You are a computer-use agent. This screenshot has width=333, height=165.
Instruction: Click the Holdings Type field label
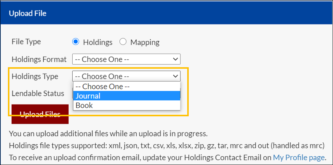(x=35, y=76)
